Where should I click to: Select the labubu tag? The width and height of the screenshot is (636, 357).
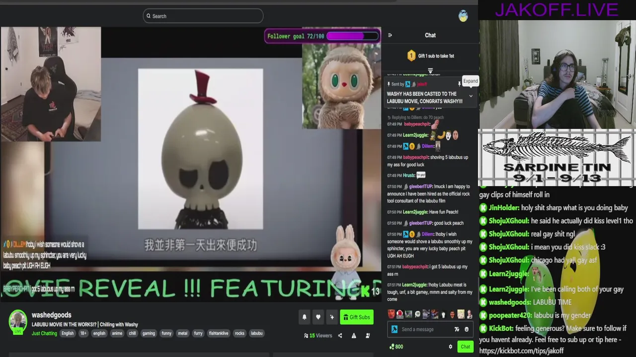pyautogui.click(x=256, y=333)
